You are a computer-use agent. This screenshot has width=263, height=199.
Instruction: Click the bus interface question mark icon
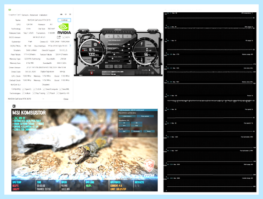pos(70,46)
